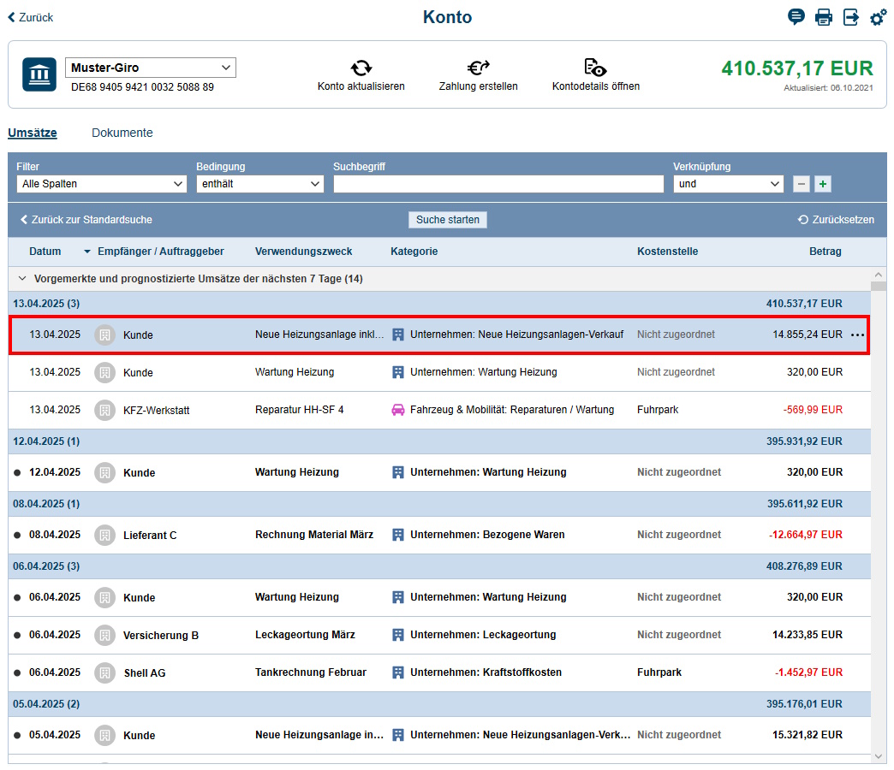The width and height of the screenshot is (894, 770).
Task: Click avatar icon of Shell AG row
Action: (105, 672)
